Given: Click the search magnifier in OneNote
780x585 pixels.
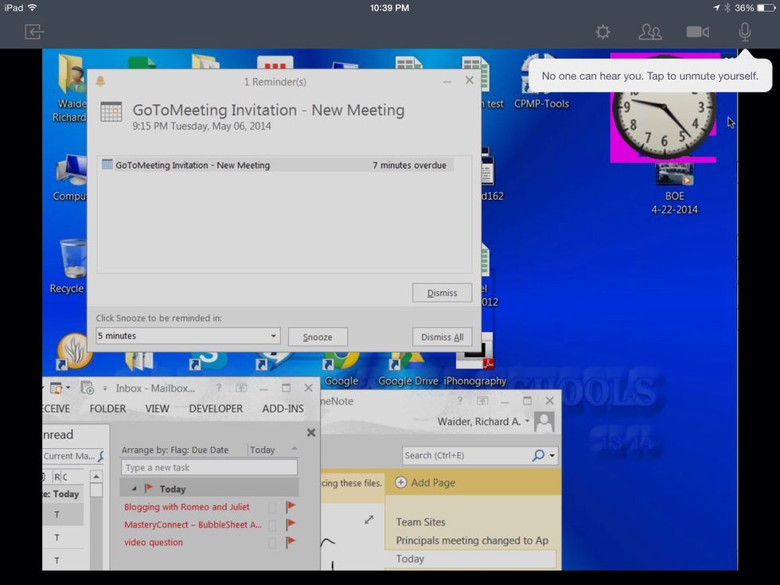Looking at the screenshot, I should 539,454.
